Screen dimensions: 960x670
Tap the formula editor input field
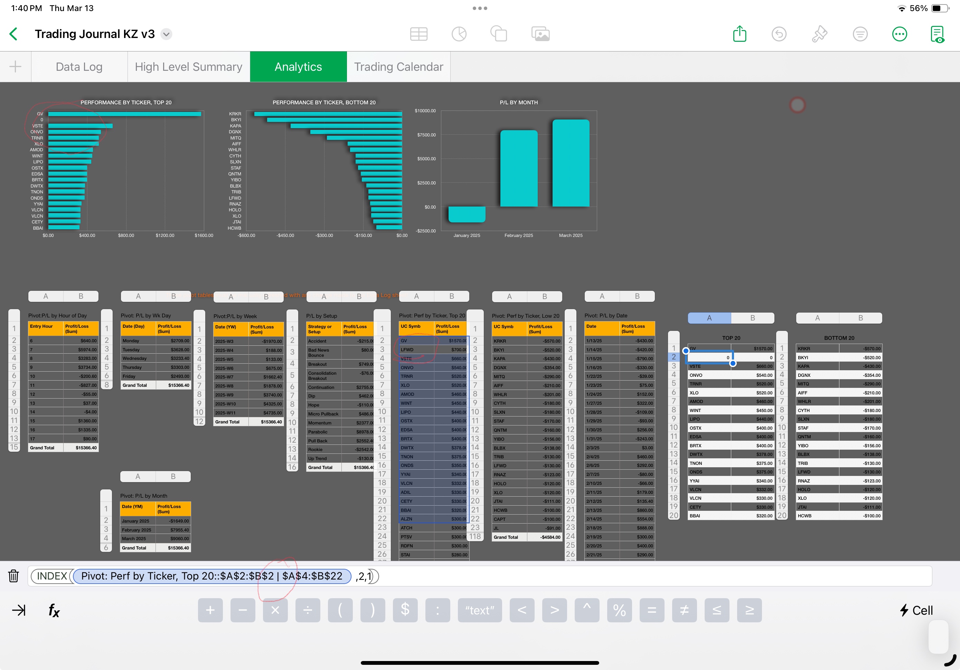click(x=627, y=576)
